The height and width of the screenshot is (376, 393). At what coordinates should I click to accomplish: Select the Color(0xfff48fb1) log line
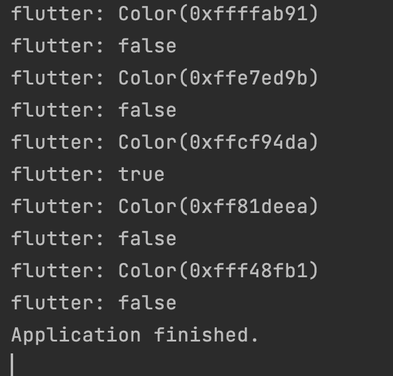(x=165, y=271)
